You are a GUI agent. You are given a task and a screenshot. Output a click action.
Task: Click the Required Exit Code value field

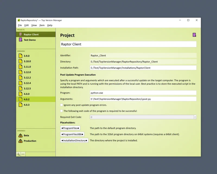(x=142, y=117)
